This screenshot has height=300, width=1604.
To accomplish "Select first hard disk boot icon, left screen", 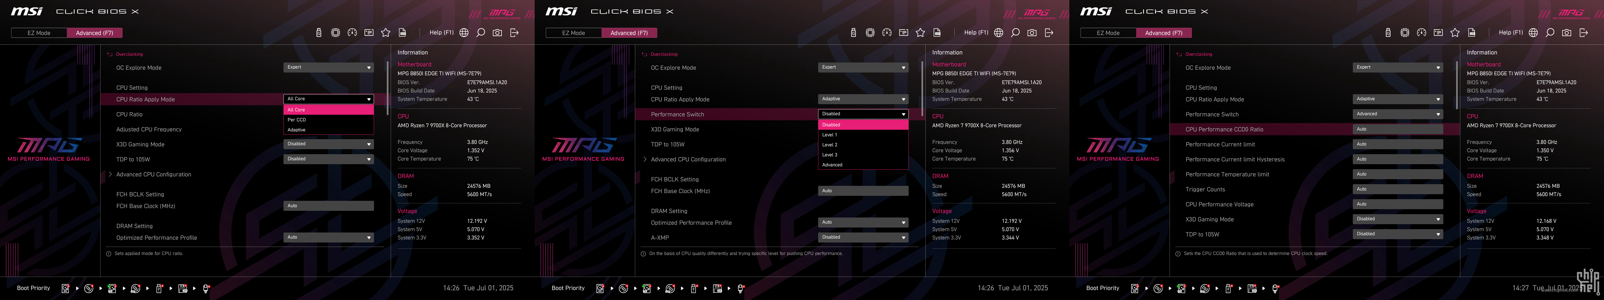I will click(x=65, y=288).
